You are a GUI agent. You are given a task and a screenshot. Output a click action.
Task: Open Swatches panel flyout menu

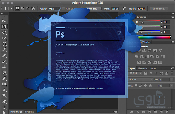[x=172, y=17]
